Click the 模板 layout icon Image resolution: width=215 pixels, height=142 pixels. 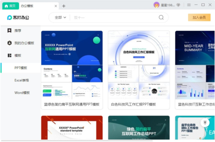coord(9,56)
